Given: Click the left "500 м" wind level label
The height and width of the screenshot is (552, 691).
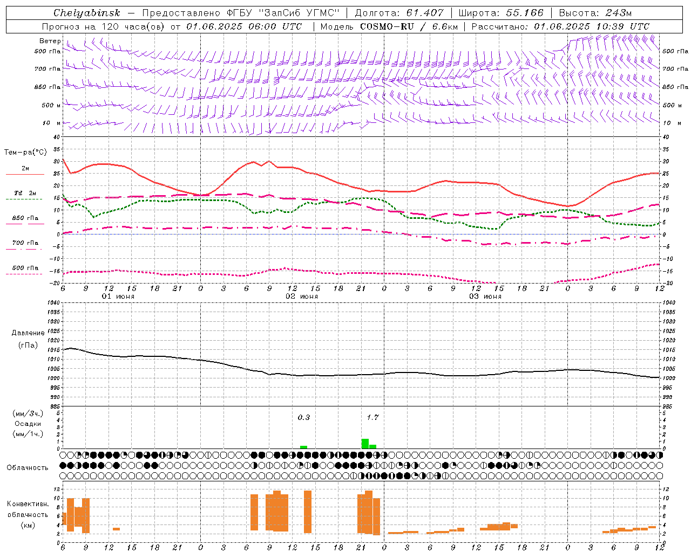Looking at the screenshot, I should pyautogui.click(x=51, y=105).
